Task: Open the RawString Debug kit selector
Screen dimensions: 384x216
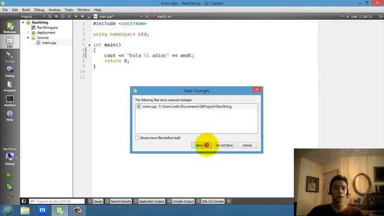Action: coord(10,157)
